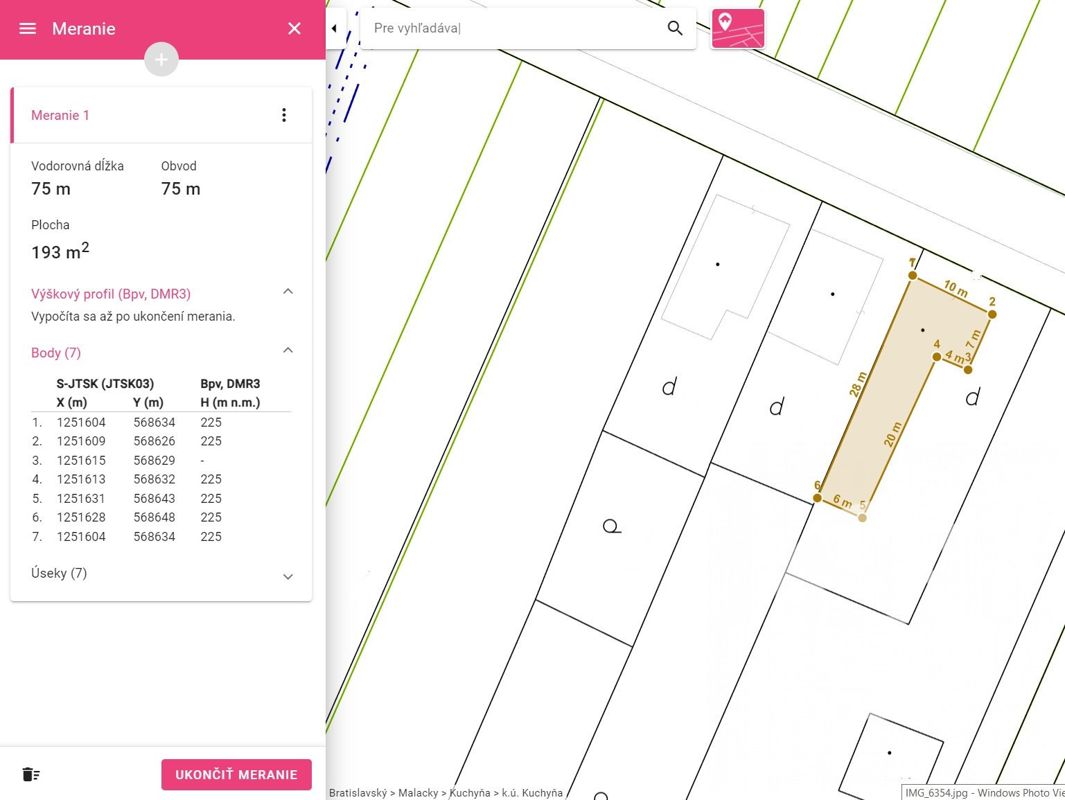The width and height of the screenshot is (1065, 800).
Task: Close the Meranie panel with X
Action: [294, 28]
